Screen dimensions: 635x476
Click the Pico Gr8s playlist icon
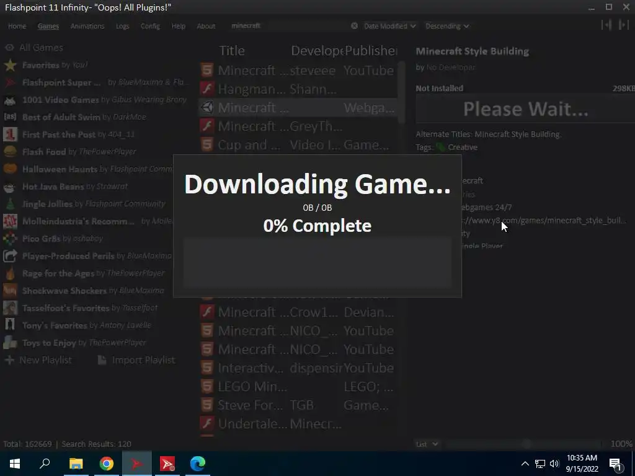[x=10, y=239]
